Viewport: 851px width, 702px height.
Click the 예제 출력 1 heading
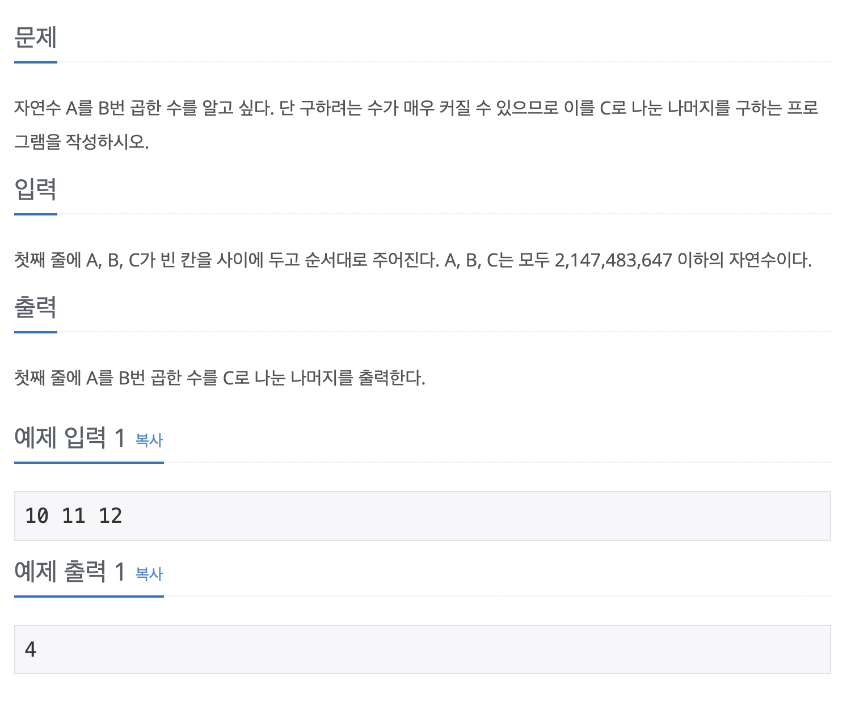coord(70,572)
